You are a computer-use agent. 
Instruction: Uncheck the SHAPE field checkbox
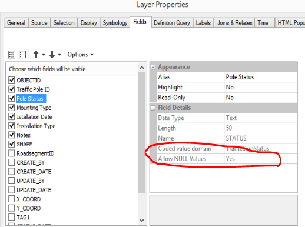(12, 144)
